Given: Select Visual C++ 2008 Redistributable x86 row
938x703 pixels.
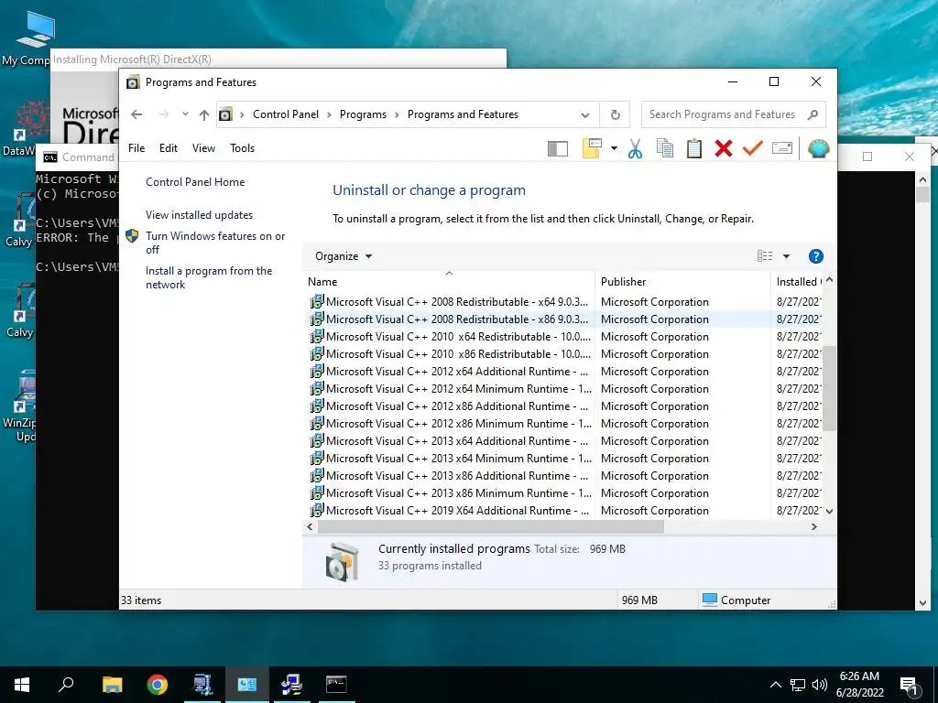Looking at the screenshot, I should coord(563,319).
